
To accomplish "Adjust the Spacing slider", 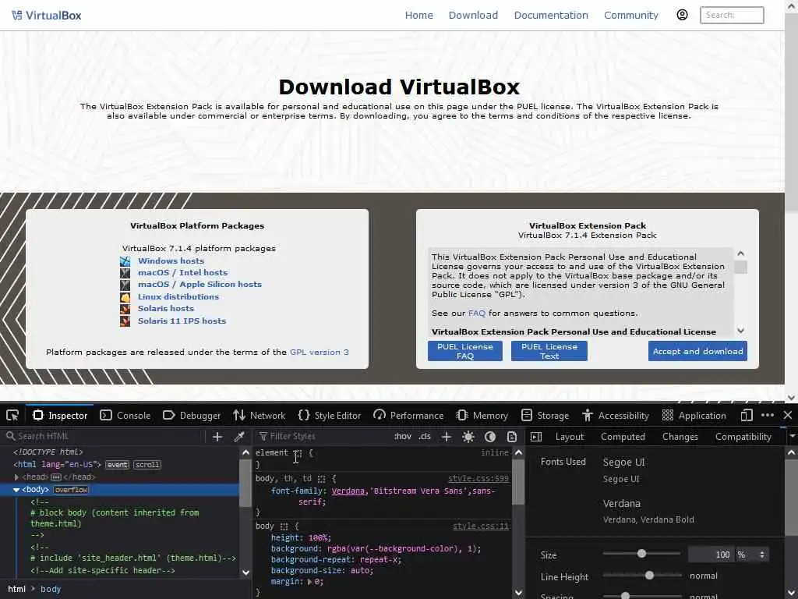I will pyautogui.click(x=642, y=595).
